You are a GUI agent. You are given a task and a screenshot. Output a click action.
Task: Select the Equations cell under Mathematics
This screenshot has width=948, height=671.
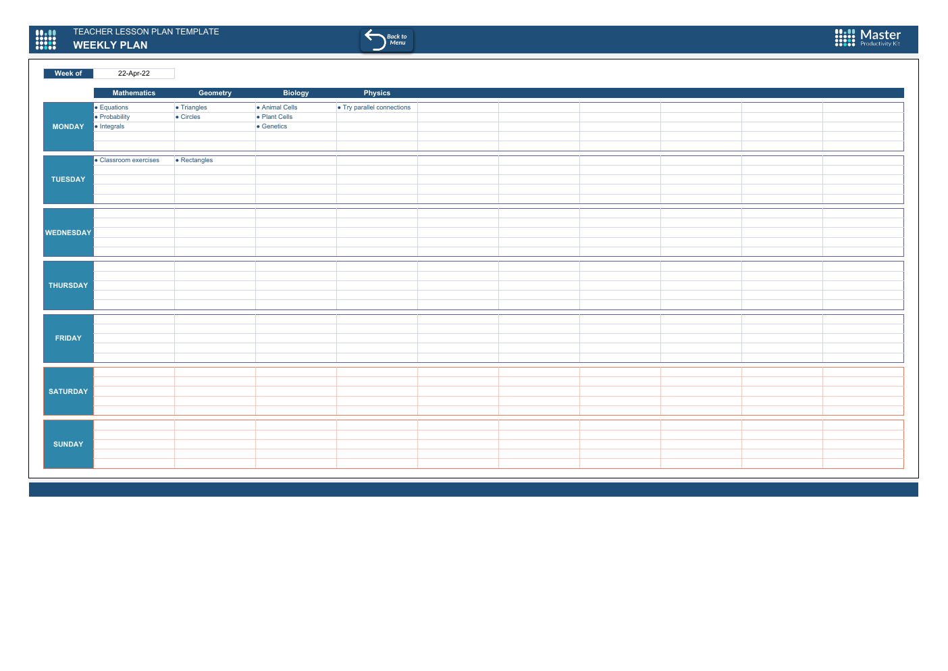tap(134, 107)
